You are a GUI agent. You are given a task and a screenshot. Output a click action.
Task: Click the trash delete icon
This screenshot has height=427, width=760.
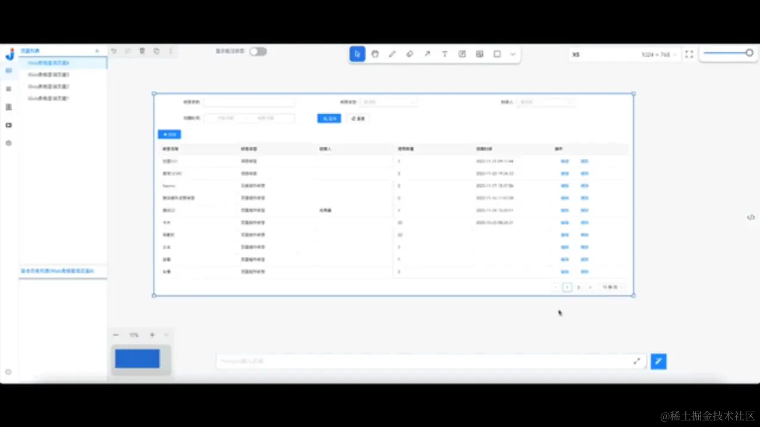[142, 51]
